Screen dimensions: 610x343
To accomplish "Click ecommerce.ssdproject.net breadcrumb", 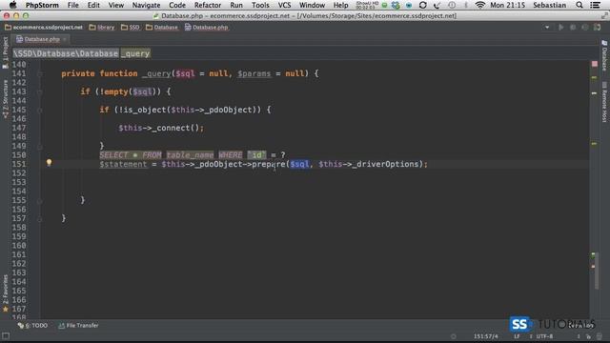I will pos(44,28).
